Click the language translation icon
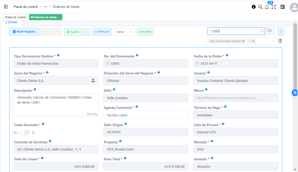 [x=283, y=7]
